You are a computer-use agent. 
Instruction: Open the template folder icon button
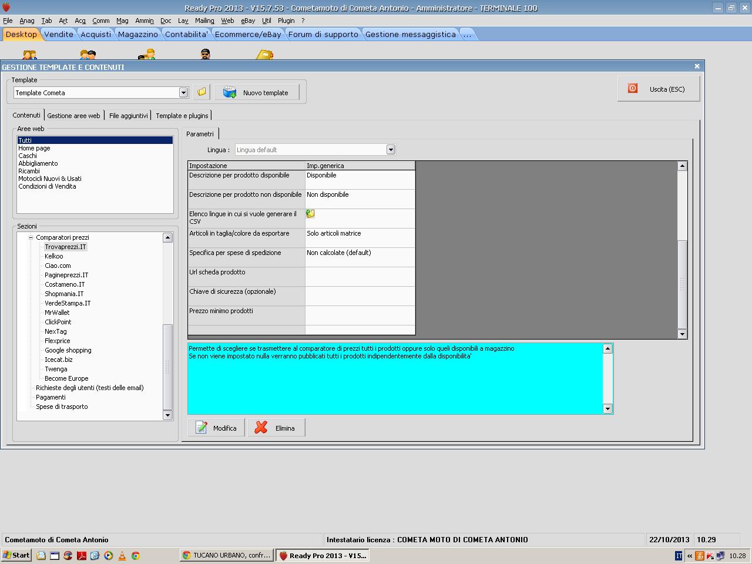202,92
